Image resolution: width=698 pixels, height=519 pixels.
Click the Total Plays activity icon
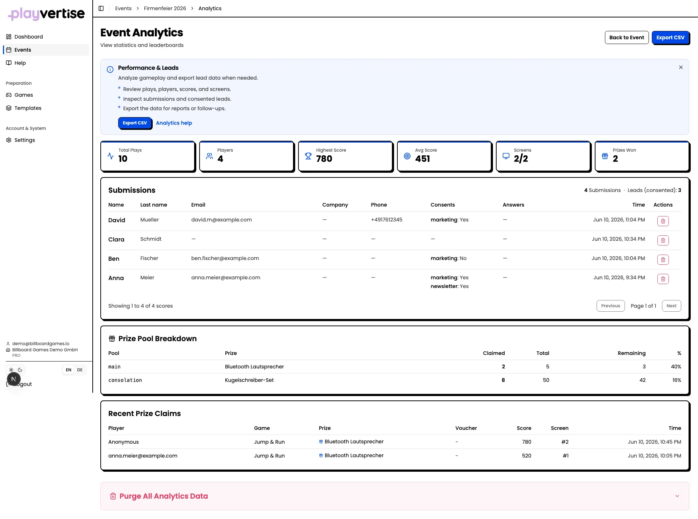111,156
